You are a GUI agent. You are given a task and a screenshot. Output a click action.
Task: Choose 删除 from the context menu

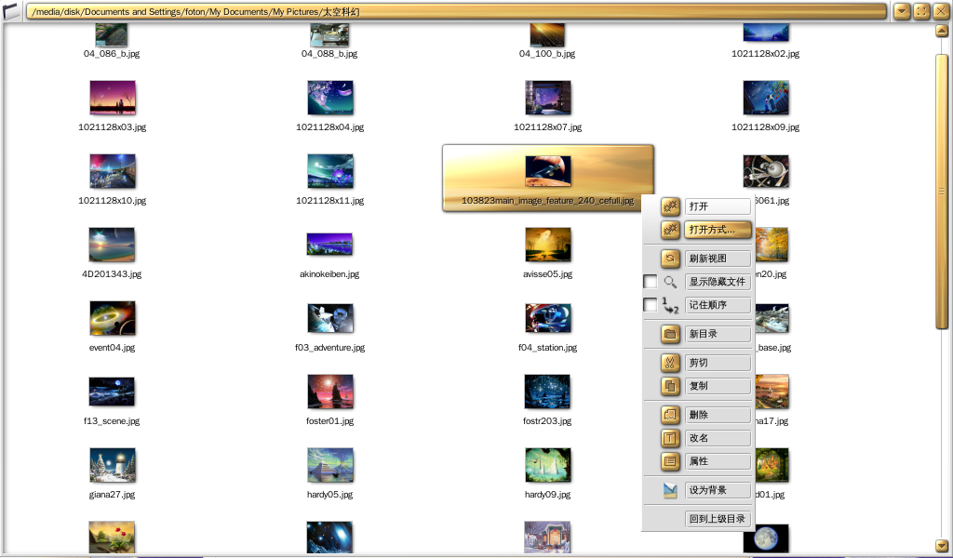718,416
